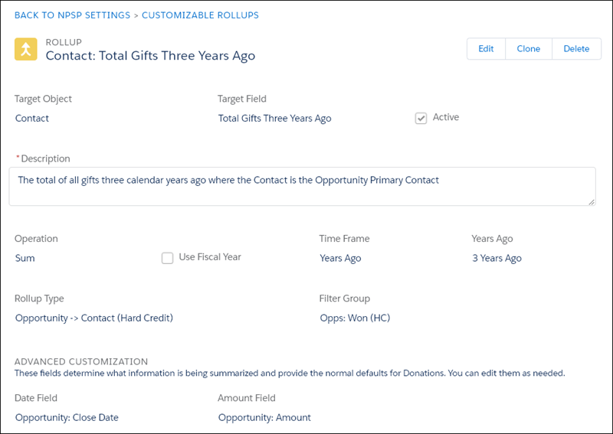
Task: Enable the Use Fiscal Year checkbox
Action: (167, 258)
